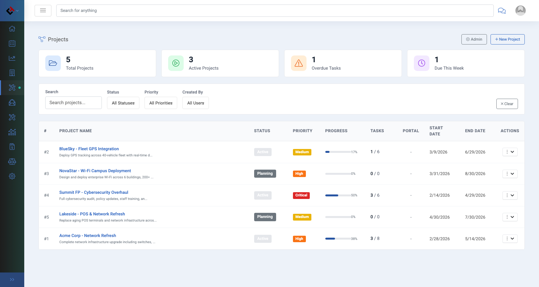Image resolution: width=539 pixels, height=287 pixels.
Task: Open the building icon in sidebar
Action: [12, 73]
